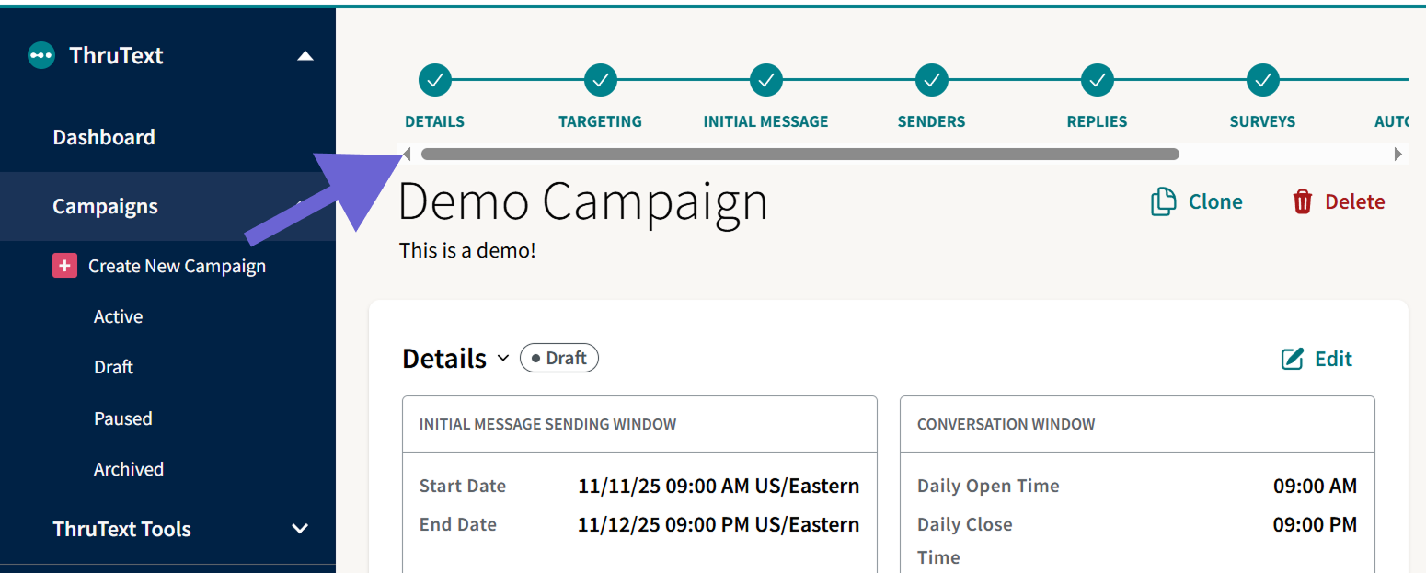Select the Campaigns sidebar item
The image size is (1426, 573).
[x=105, y=206]
